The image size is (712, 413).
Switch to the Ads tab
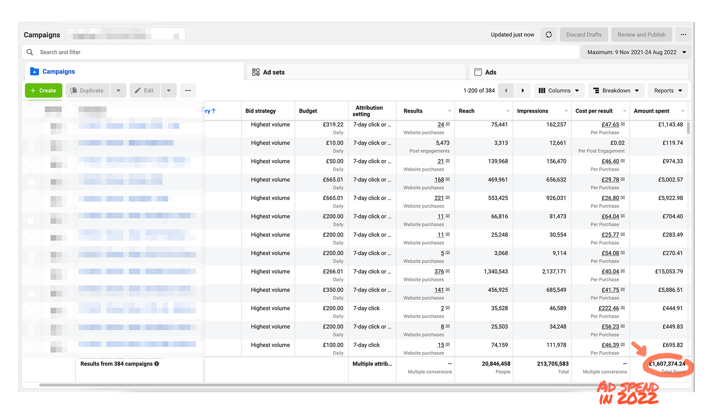[x=579, y=72]
